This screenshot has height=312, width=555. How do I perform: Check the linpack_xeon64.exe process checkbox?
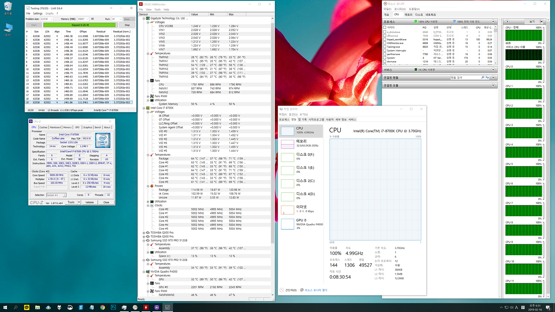pyautogui.click(x=385, y=39)
